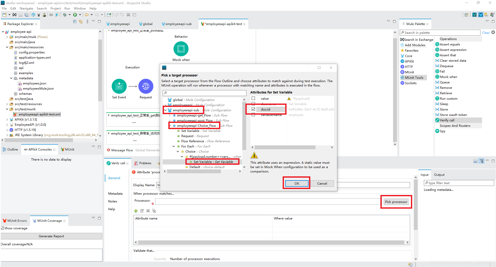Expand employeeapi-get_Flow node in dialog

point(169,115)
